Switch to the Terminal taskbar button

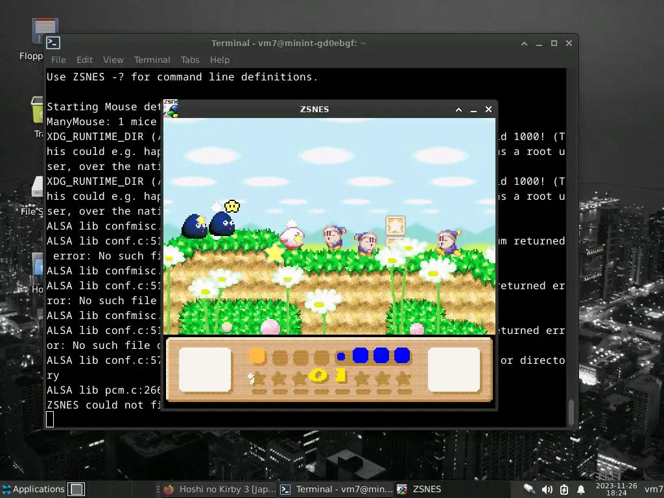pos(337,489)
